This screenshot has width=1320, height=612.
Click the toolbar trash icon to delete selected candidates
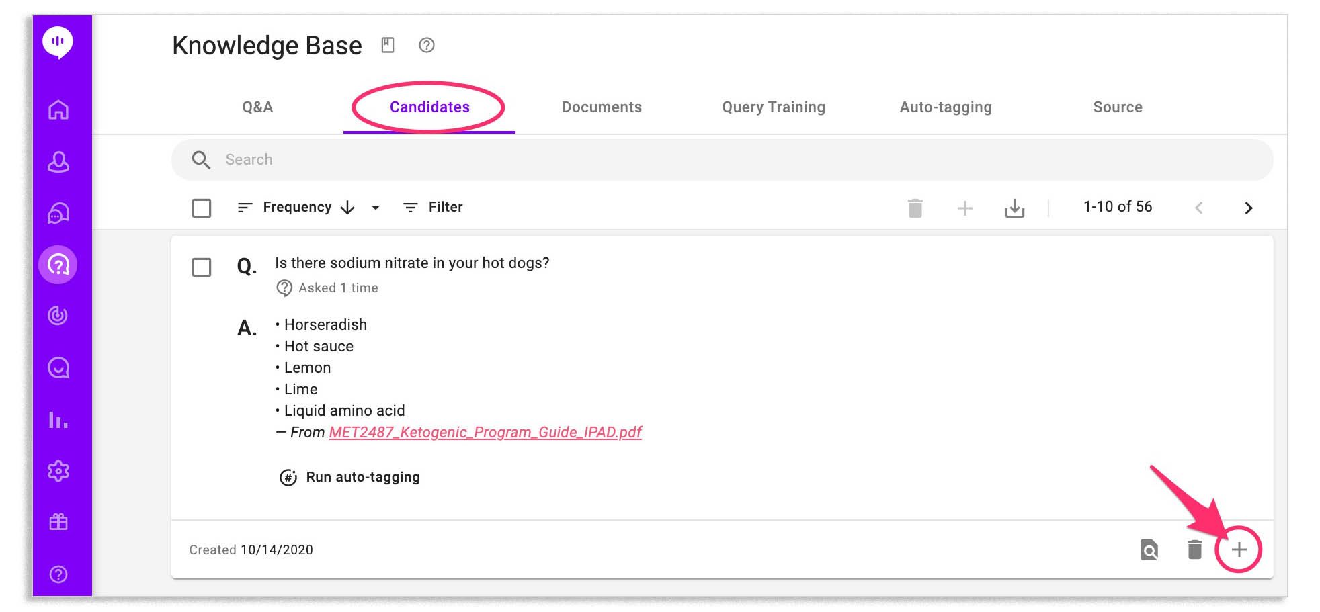coord(915,208)
